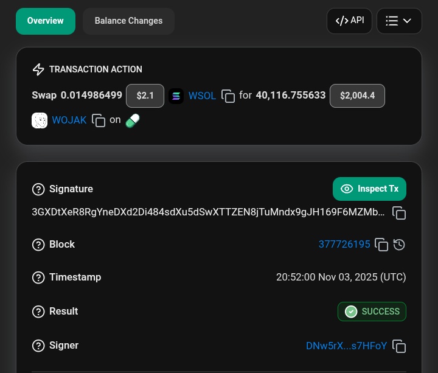Show help for Signature field
This screenshot has width=438, height=373.
point(38,189)
